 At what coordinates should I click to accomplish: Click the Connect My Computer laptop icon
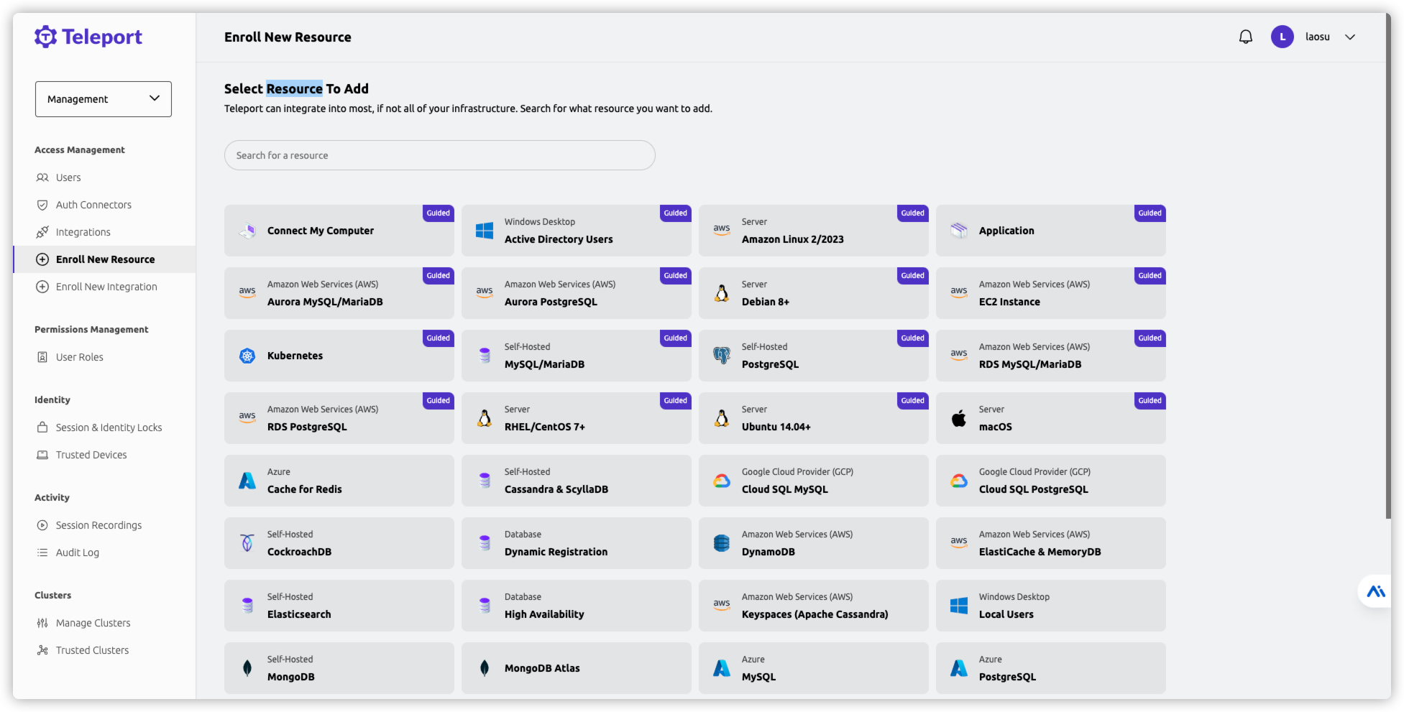(247, 231)
